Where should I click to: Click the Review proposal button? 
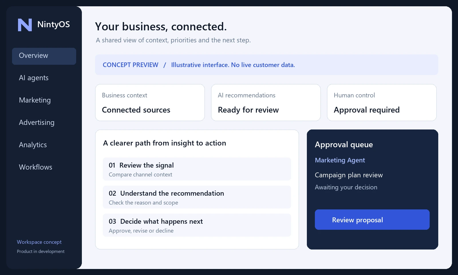pos(372,220)
